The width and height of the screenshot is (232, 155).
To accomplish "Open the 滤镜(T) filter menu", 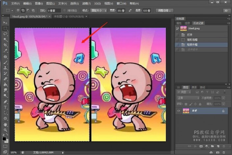I will click(87, 3).
